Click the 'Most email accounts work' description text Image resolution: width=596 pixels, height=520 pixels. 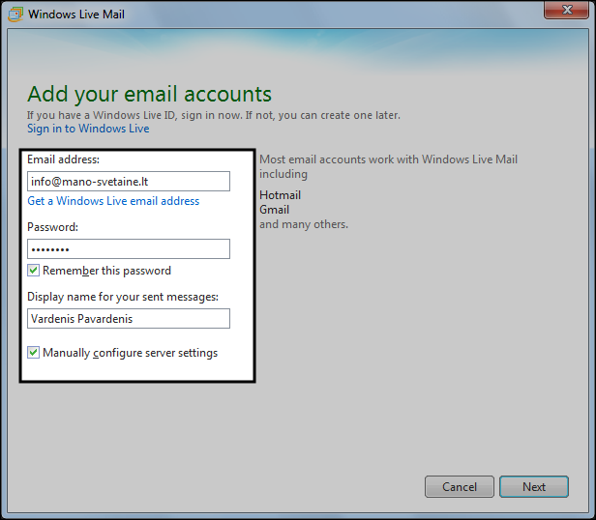[388, 159]
